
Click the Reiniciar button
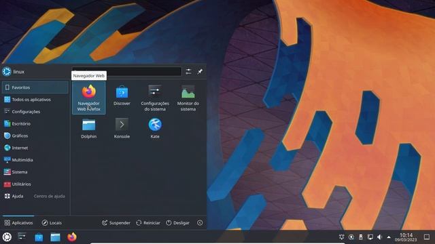tap(148, 223)
